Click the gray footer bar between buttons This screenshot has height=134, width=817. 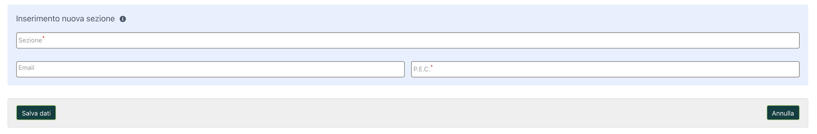411,113
